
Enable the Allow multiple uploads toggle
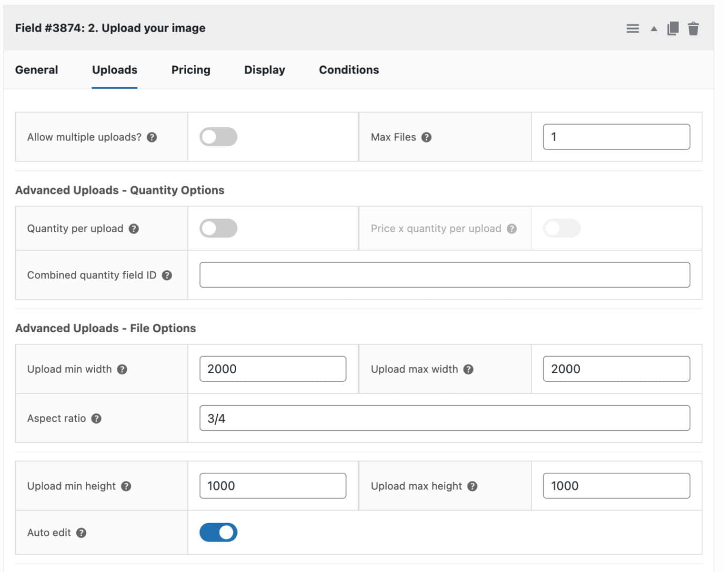[218, 137]
